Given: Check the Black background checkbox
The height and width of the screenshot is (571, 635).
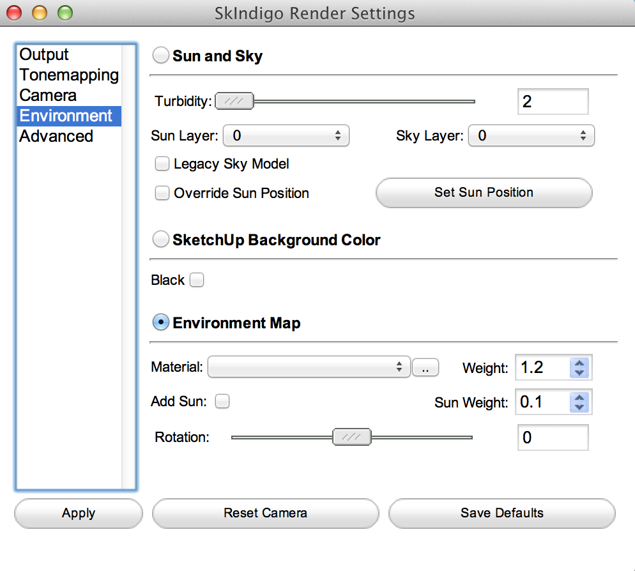Looking at the screenshot, I should [197, 280].
